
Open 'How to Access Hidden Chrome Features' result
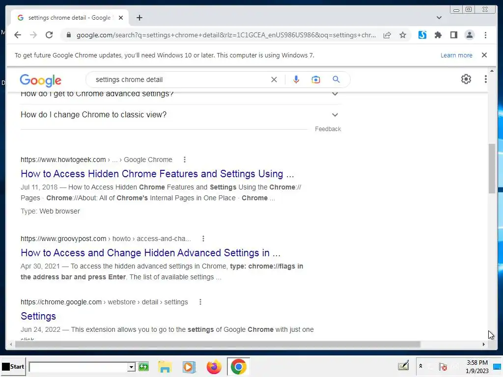coord(157,174)
